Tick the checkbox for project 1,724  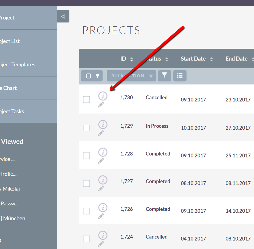[86, 239]
